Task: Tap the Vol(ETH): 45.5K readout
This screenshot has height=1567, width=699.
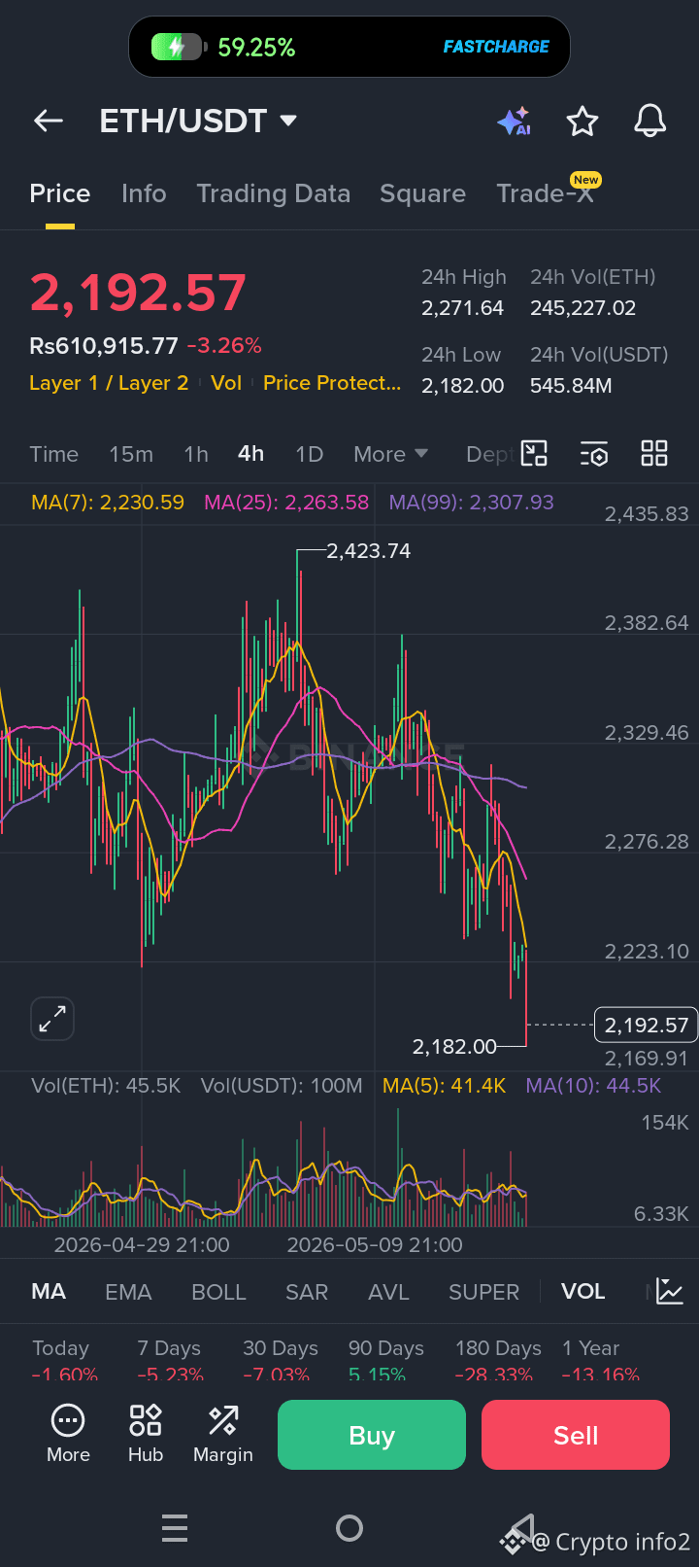Action: (x=107, y=1086)
